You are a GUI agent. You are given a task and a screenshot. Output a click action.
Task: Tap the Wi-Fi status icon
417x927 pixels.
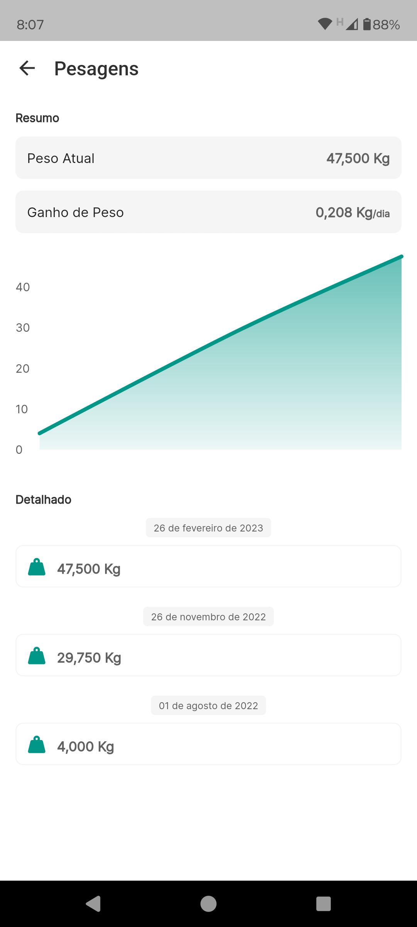pyautogui.click(x=325, y=24)
